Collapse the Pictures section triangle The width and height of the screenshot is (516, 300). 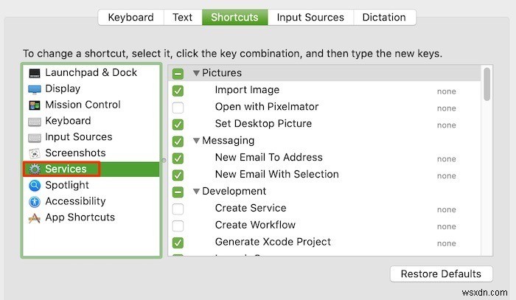[x=196, y=74]
